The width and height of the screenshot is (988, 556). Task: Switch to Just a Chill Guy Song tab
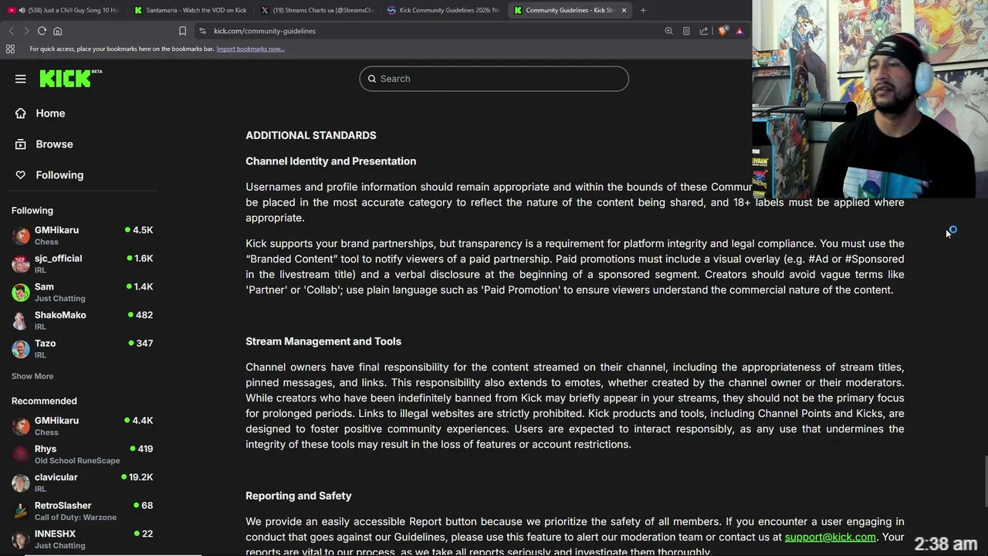tap(63, 10)
